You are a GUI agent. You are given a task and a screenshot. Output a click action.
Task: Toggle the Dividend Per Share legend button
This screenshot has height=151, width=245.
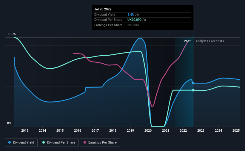[59, 143]
